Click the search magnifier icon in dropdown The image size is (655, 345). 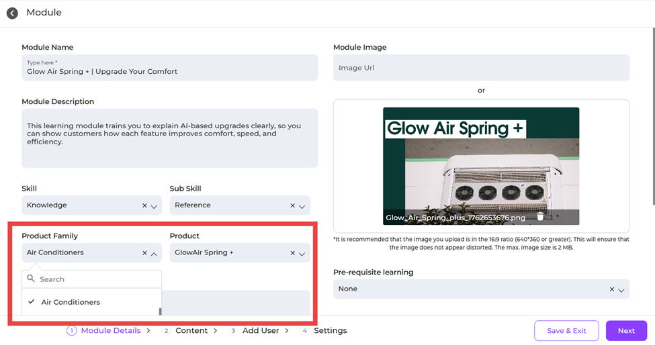click(30, 279)
